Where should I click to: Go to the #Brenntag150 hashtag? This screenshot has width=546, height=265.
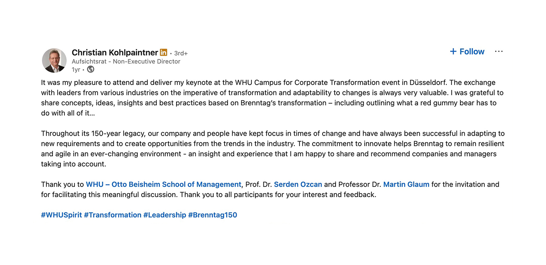213,215
